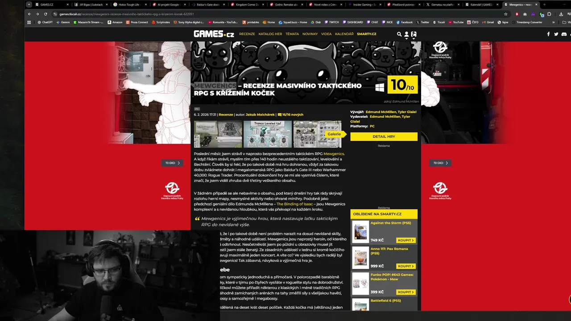The width and height of the screenshot is (571, 321).
Task: Click the left 'TO CHCI' ad button arrow
Action: tap(178, 163)
